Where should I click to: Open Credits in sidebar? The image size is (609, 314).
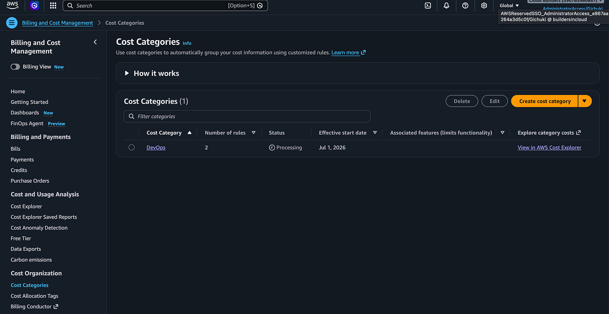click(19, 170)
